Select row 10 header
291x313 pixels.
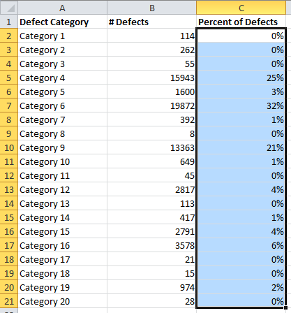click(x=9, y=147)
